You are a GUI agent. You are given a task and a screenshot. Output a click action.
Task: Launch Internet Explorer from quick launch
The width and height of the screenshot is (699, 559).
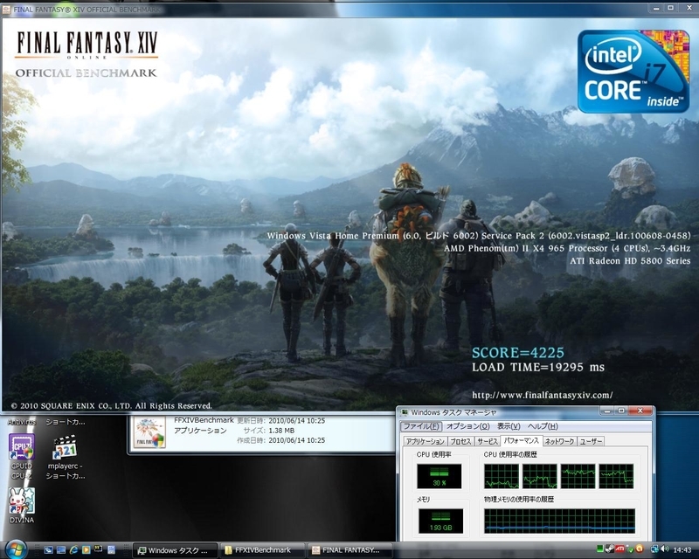[74, 550]
